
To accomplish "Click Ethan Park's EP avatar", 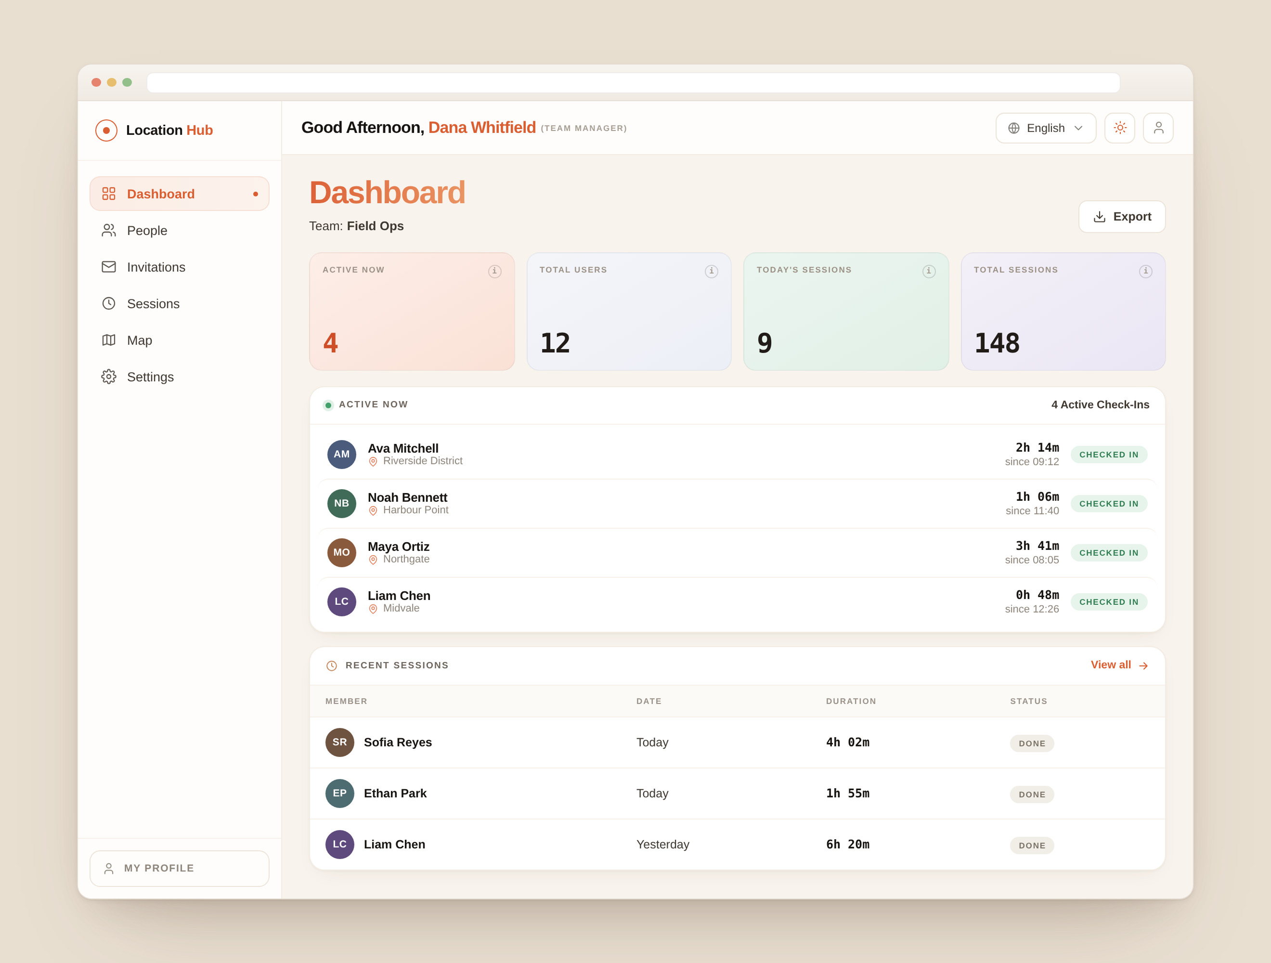I will pyautogui.click(x=339, y=794).
